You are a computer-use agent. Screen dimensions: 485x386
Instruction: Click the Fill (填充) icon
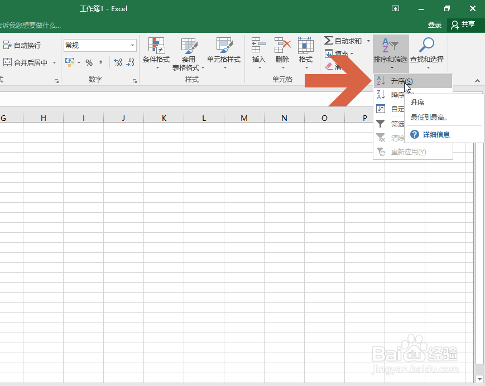pyautogui.click(x=329, y=53)
